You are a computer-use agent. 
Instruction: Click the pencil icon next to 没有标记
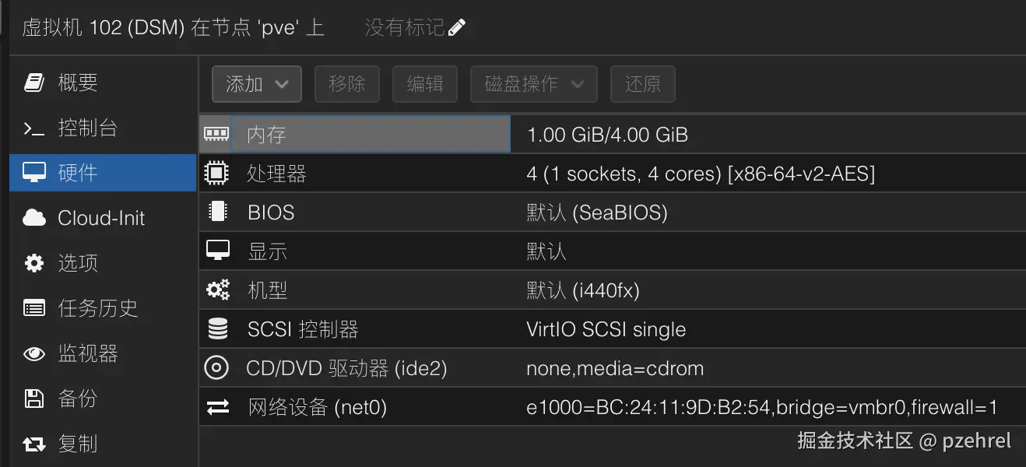pyautogui.click(x=456, y=26)
